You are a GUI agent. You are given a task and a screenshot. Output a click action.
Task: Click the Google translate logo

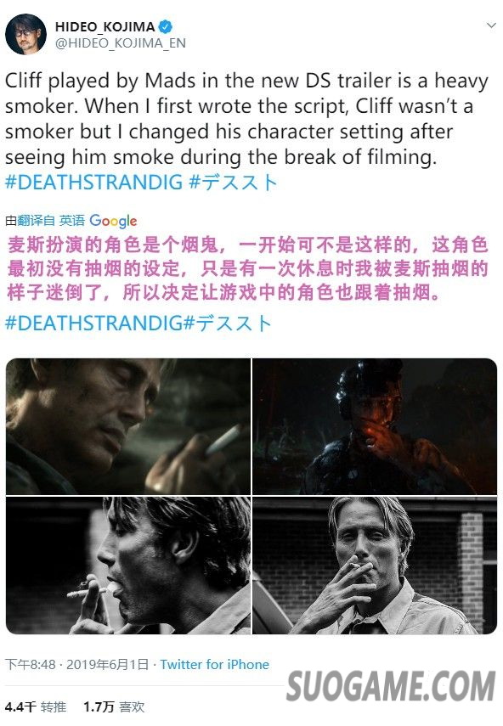113,221
